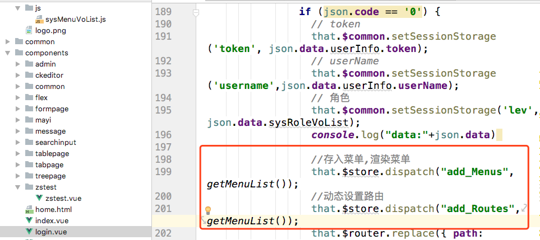Click the treepage folder icon

29,176
